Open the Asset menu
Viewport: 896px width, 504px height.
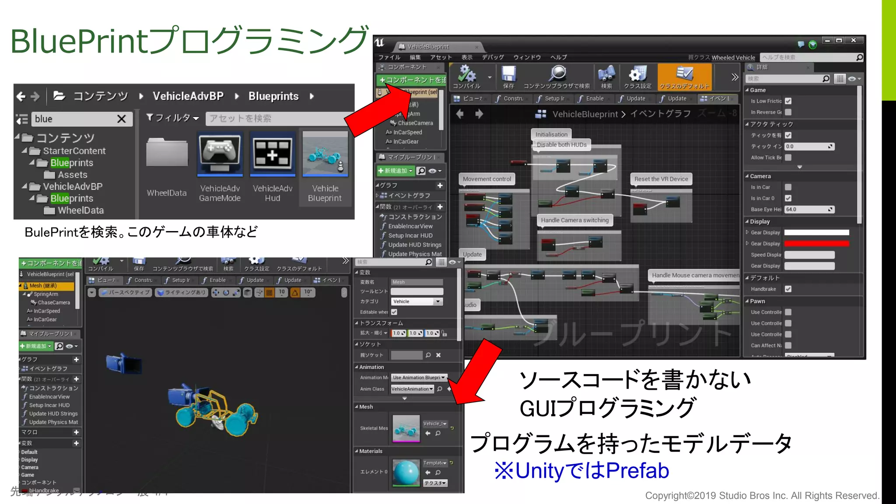441,57
